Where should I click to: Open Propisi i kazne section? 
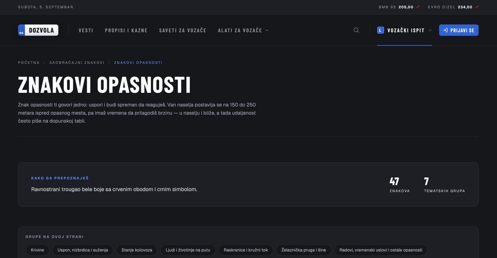[126, 30]
